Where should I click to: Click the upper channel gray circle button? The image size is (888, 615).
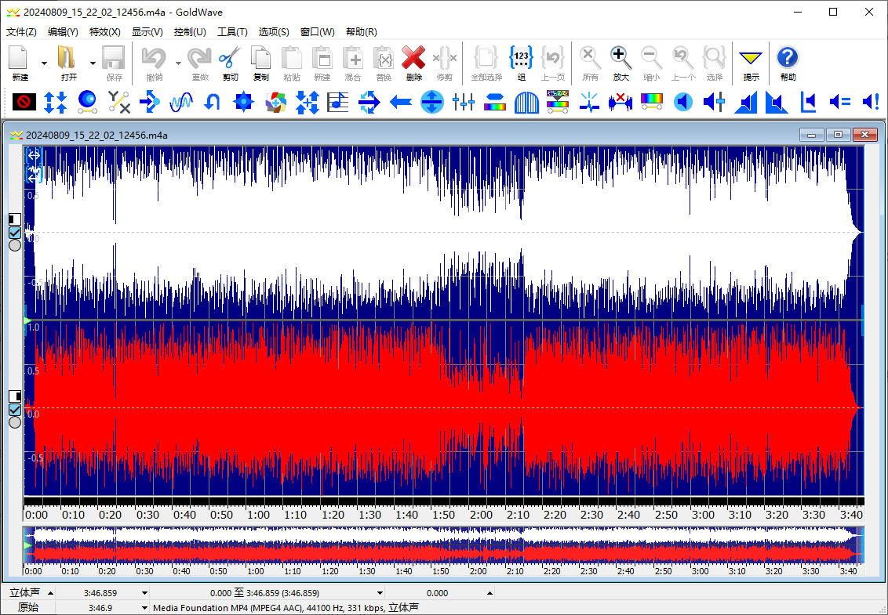click(x=15, y=245)
